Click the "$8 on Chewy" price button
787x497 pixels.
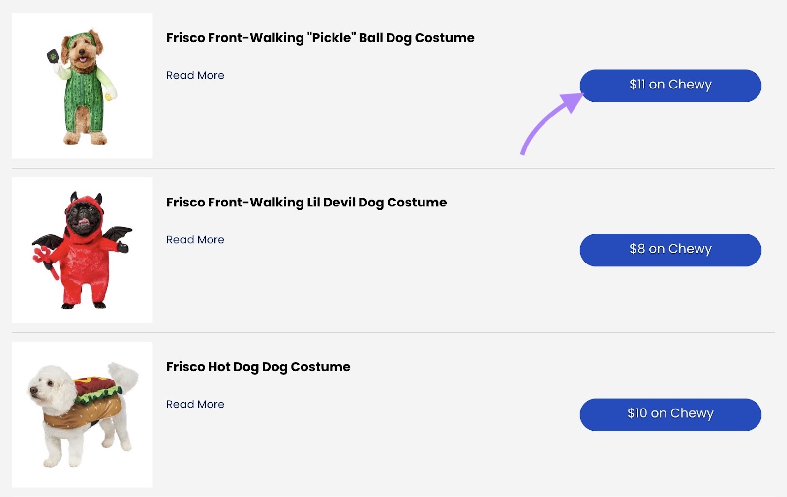[670, 250]
